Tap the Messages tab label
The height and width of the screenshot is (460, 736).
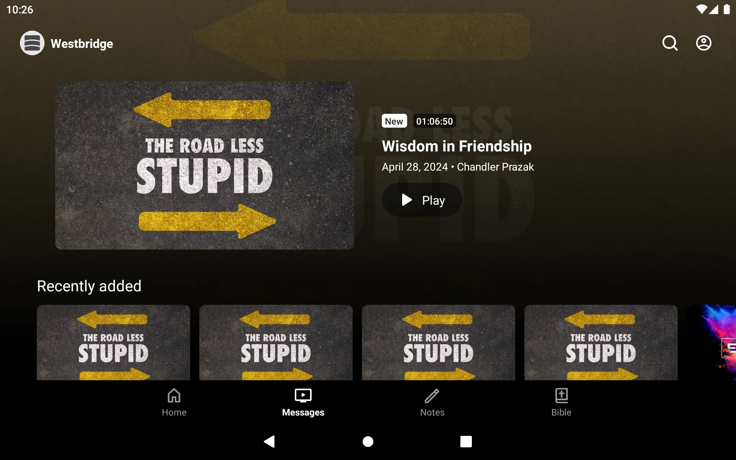[x=303, y=412]
